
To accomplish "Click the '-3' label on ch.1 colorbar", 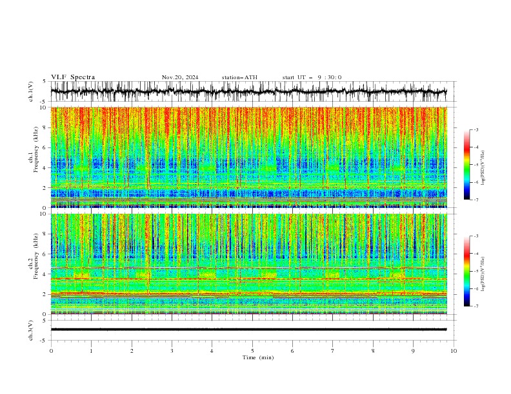I will (x=476, y=129).
